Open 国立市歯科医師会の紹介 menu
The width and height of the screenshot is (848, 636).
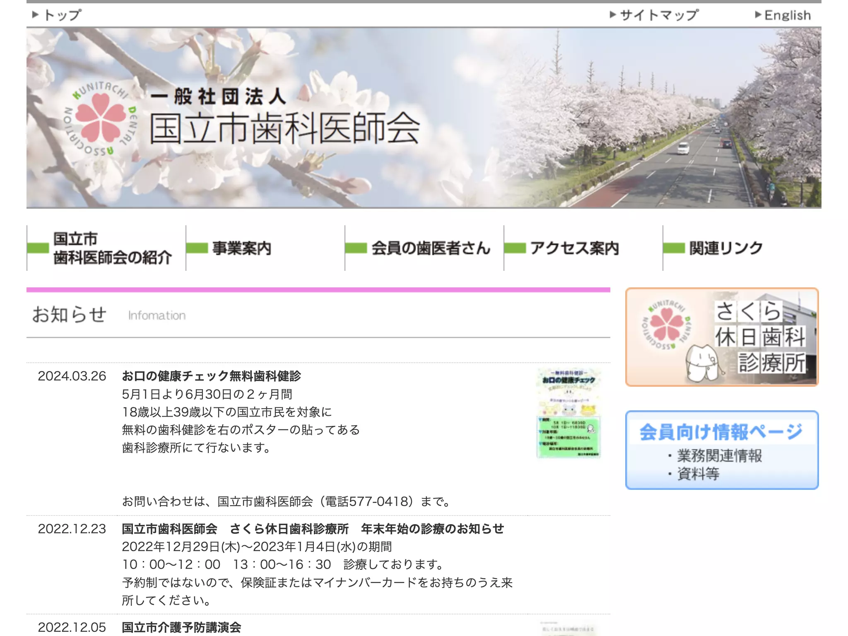click(x=106, y=248)
